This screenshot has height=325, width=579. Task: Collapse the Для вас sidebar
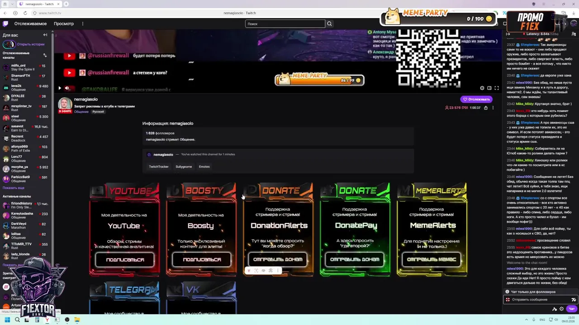[45, 35]
